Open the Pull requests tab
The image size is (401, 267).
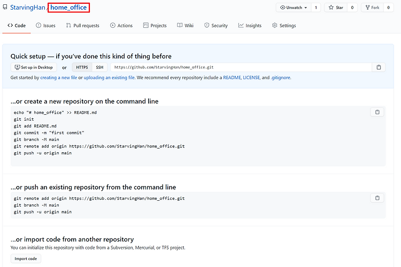[x=82, y=26]
